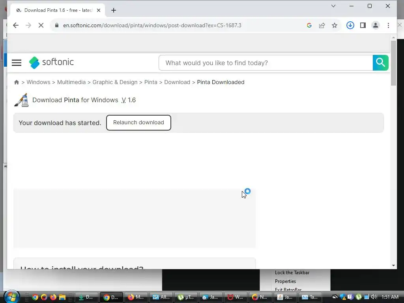Switch to the Firefox M... taskbar button
Viewport: 404px width, 303px height.
click(x=136, y=297)
